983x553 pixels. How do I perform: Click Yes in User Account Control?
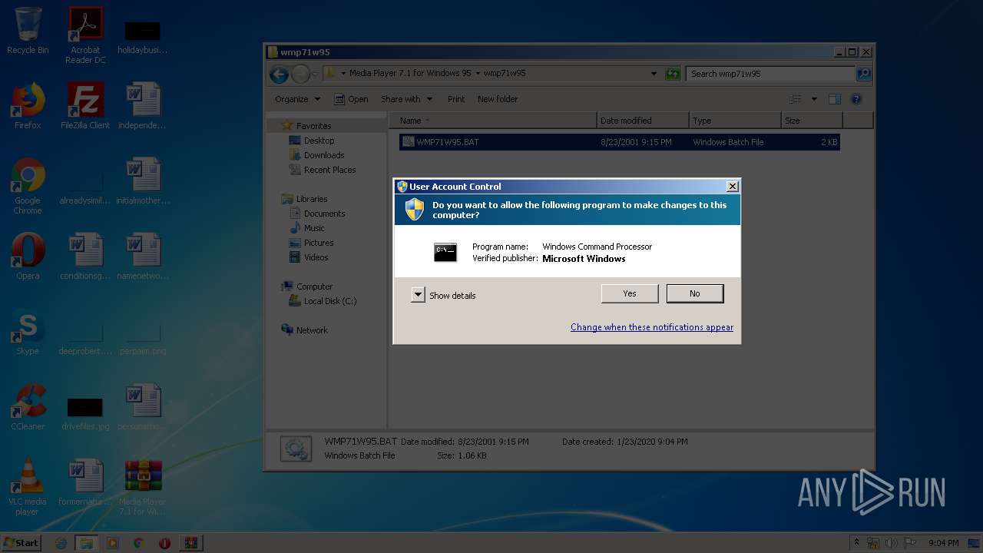[x=630, y=293]
